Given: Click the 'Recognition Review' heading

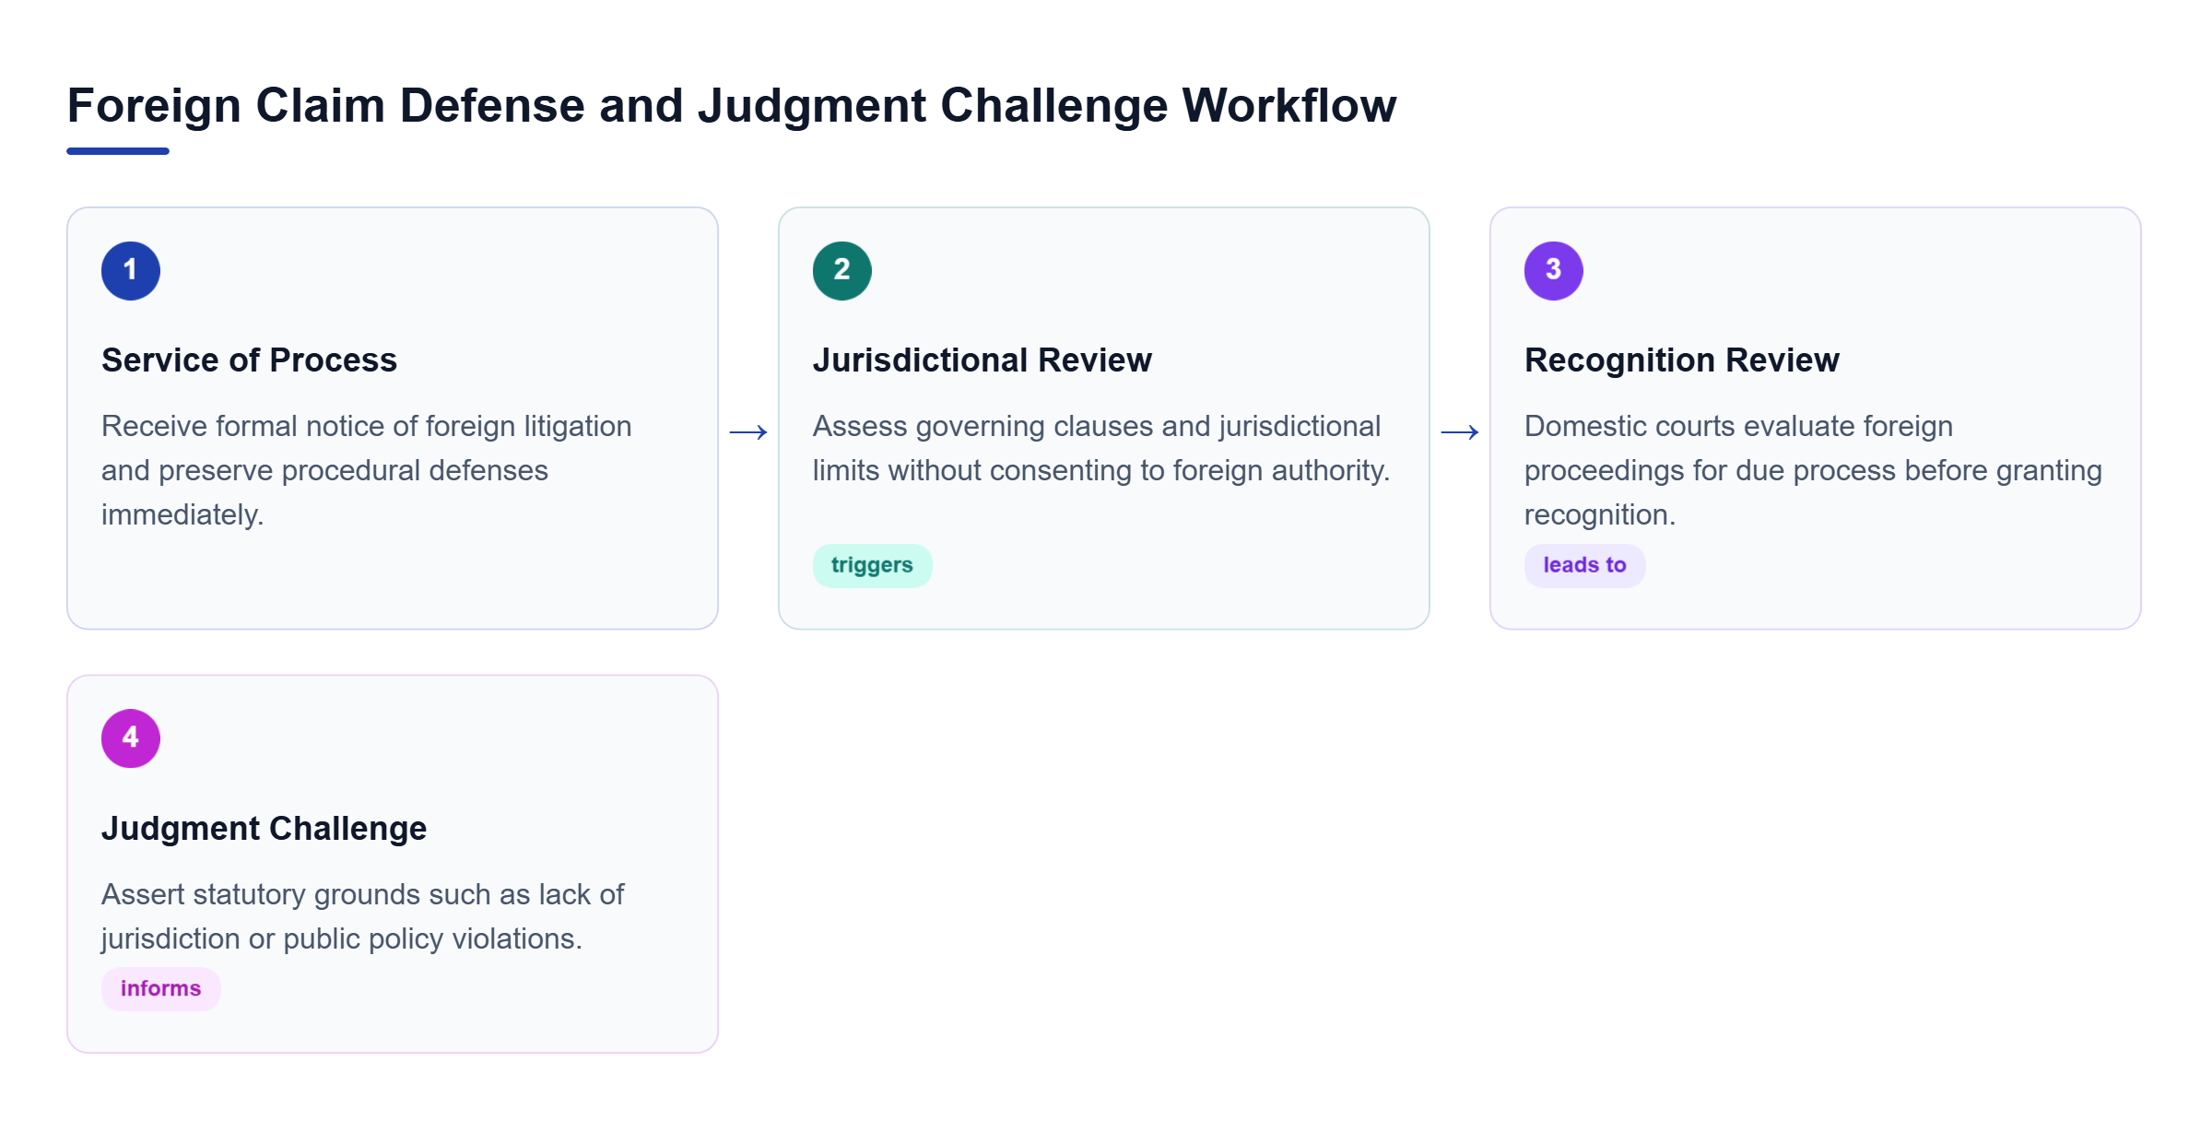Looking at the screenshot, I should pos(1682,360).
